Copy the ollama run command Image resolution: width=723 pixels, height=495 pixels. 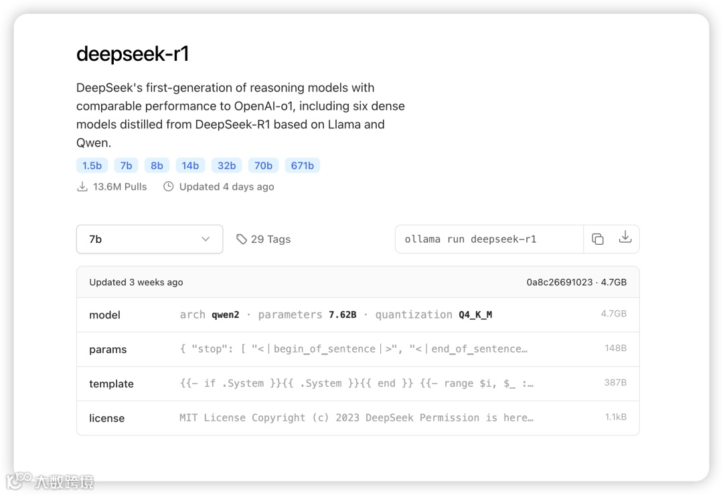[598, 239]
